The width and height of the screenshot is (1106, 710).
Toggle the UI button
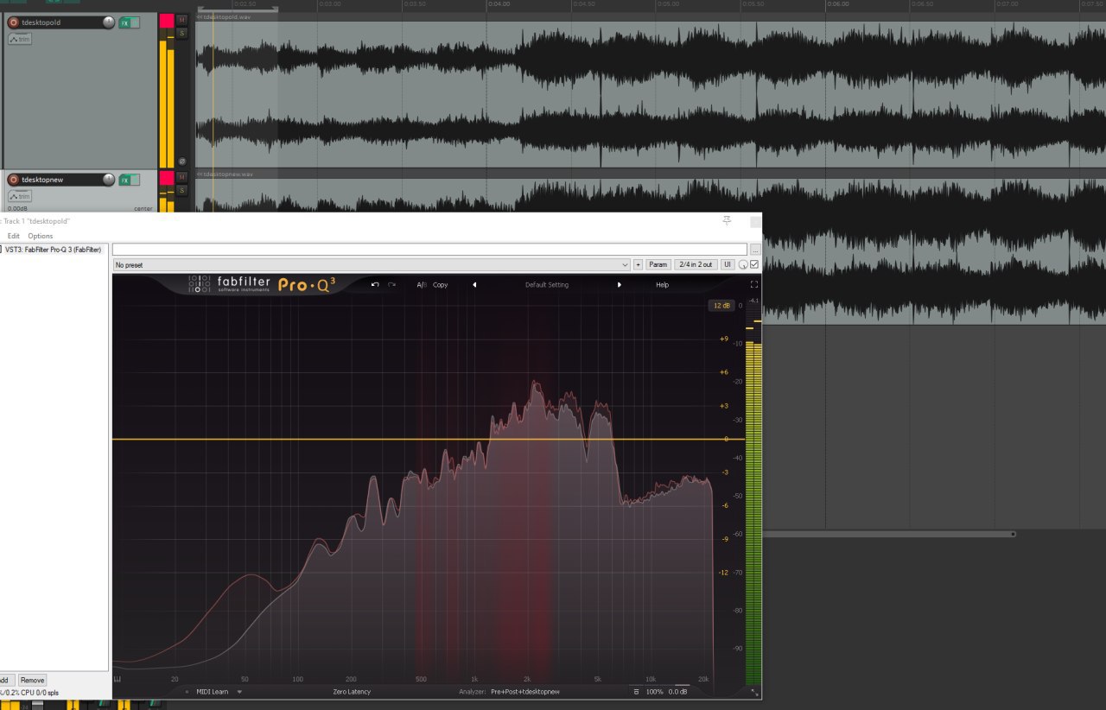tap(728, 264)
